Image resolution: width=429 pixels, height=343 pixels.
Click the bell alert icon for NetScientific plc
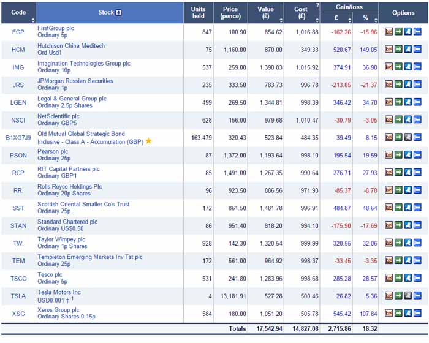coord(408,119)
